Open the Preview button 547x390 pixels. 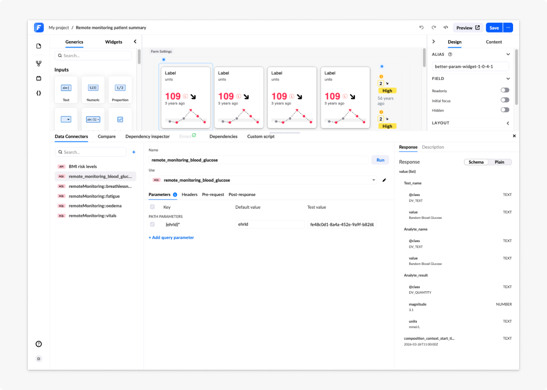[468, 27]
